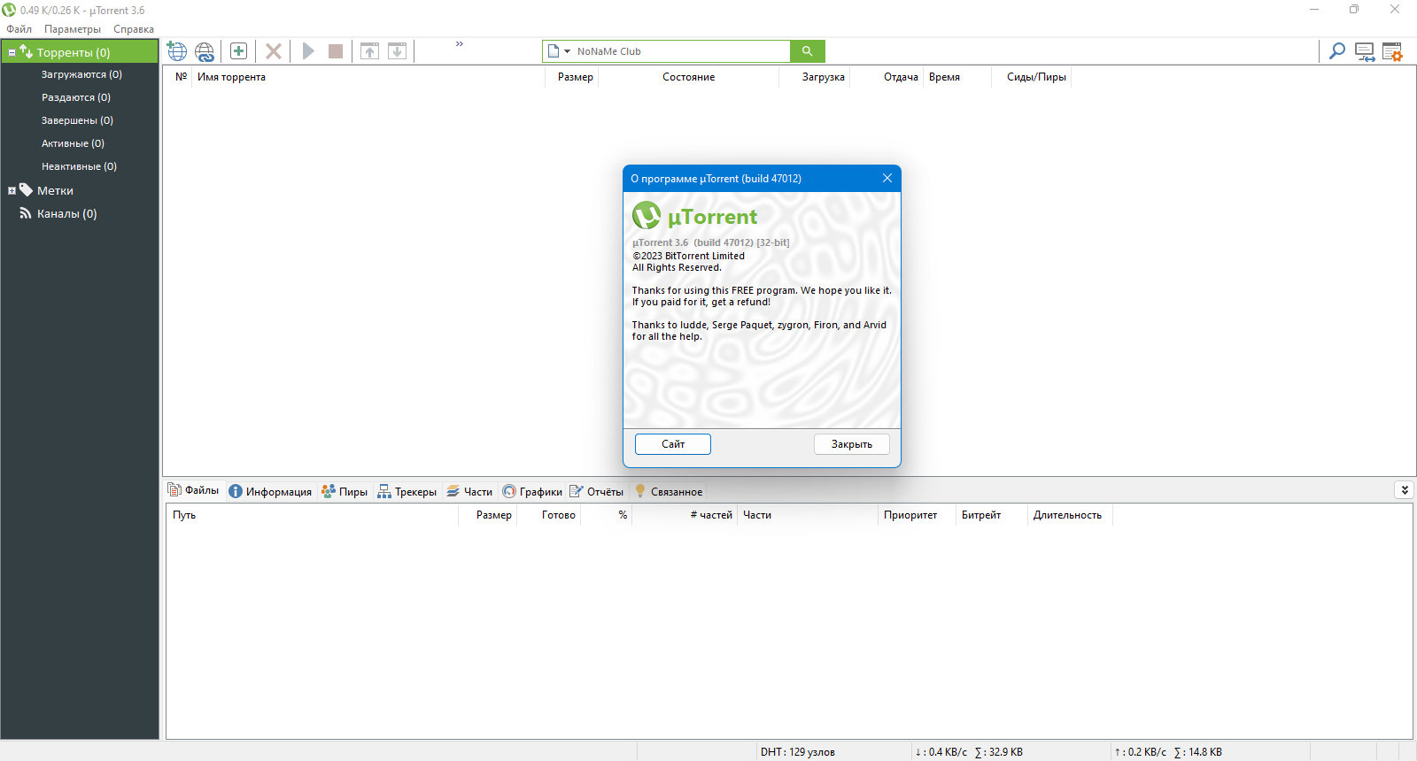The height and width of the screenshot is (761, 1417).
Task: Sort files by Приоритет column header
Action: click(x=917, y=516)
